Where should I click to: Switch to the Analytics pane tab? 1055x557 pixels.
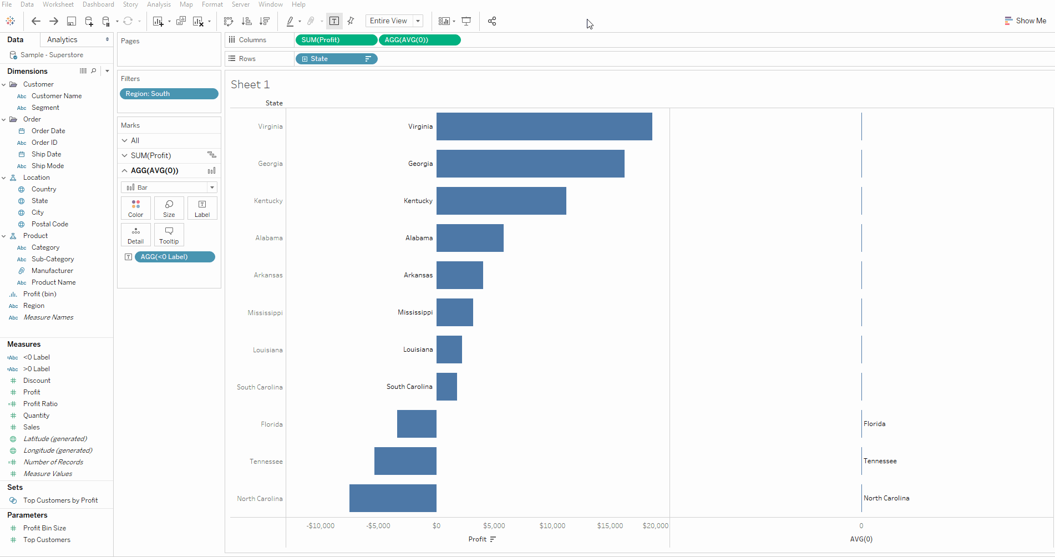tap(77, 39)
